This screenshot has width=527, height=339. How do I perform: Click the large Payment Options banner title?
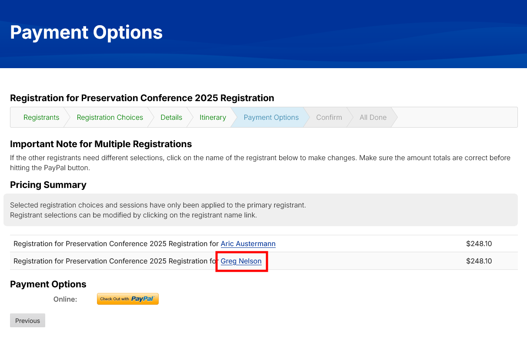[86, 33]
